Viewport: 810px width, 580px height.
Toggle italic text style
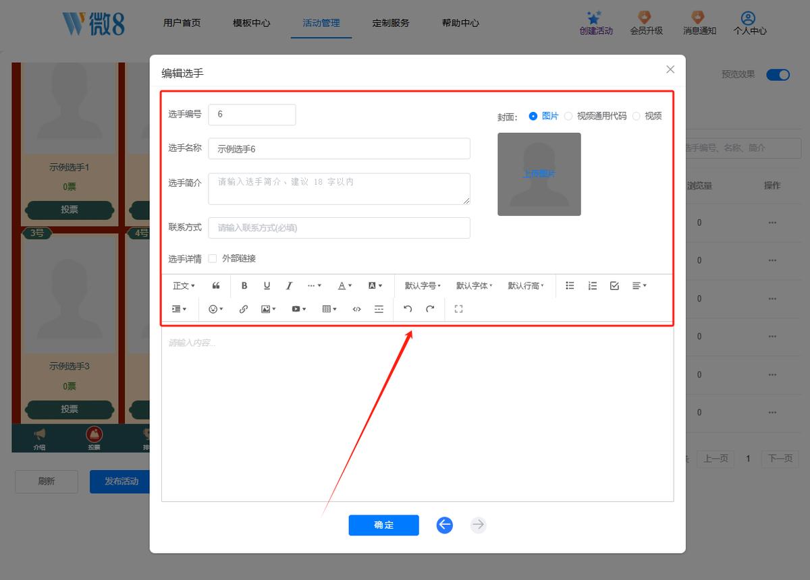pyautogui.click(x=289, y=286)
